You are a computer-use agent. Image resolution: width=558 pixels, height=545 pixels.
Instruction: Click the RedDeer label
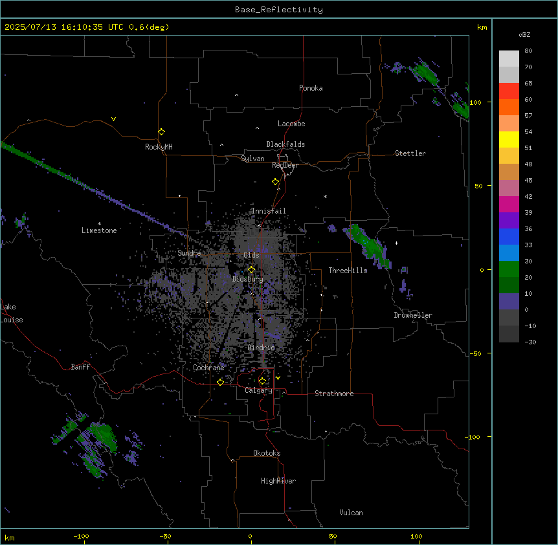click(285, 165)
